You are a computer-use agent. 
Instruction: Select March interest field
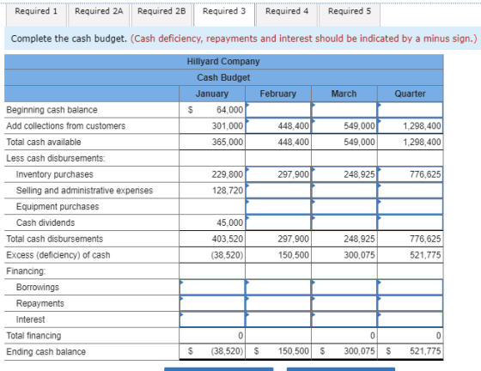[x=344, y=319]
